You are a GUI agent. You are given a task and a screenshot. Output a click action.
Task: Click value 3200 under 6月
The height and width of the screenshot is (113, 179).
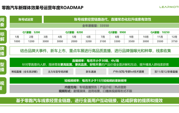[89, 41]
